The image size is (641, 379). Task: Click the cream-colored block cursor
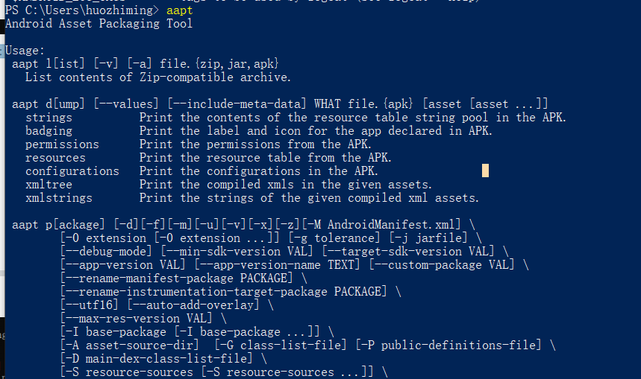point(486,171)
